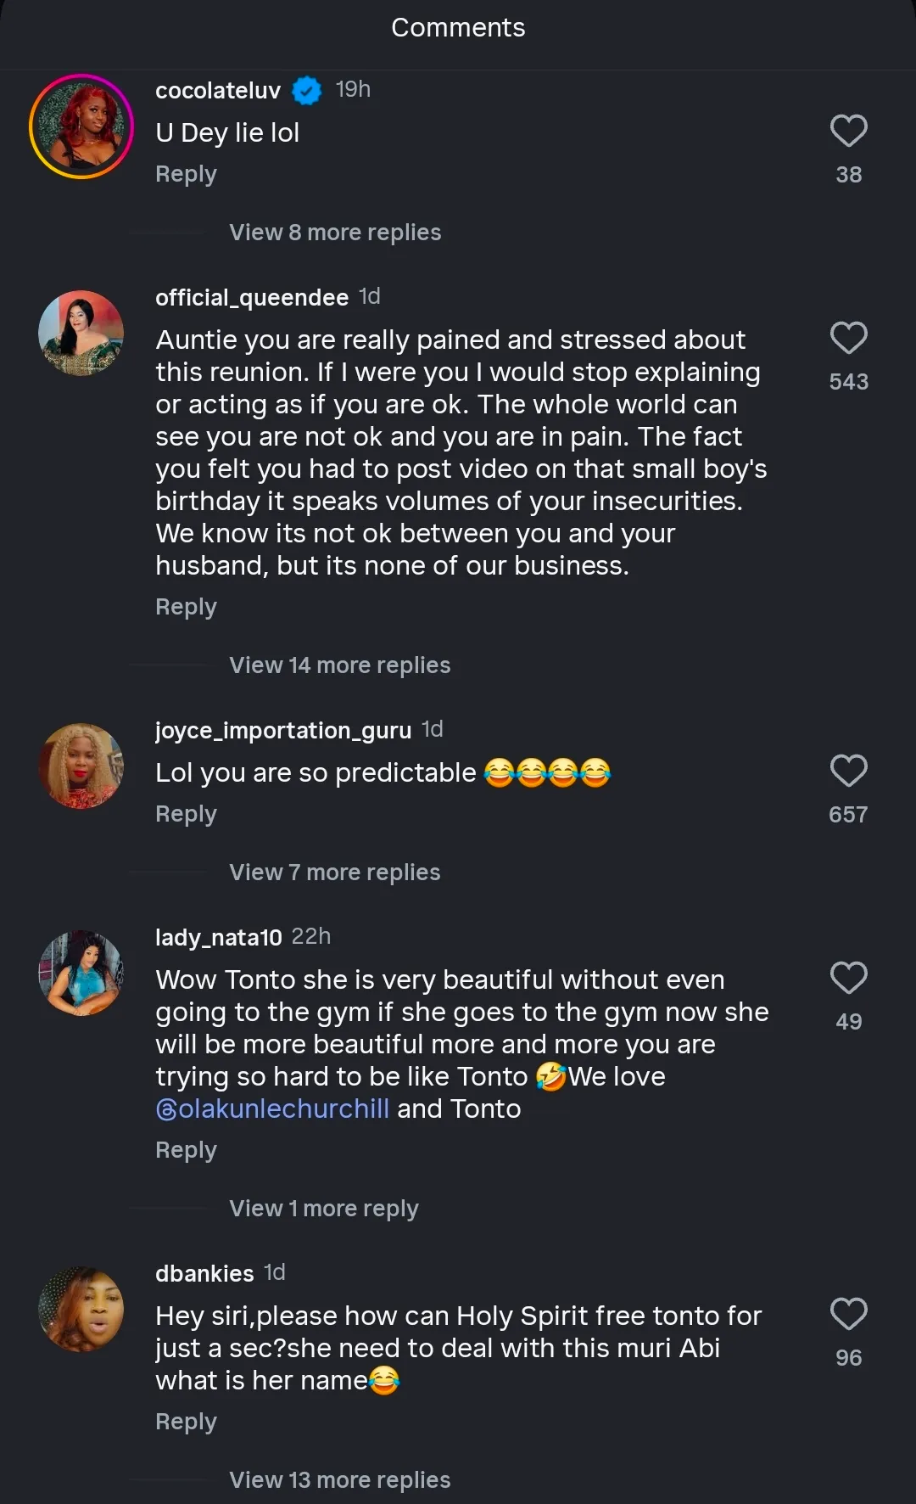Like dbankies' Hey siri comment

(x=848, y=1315)
